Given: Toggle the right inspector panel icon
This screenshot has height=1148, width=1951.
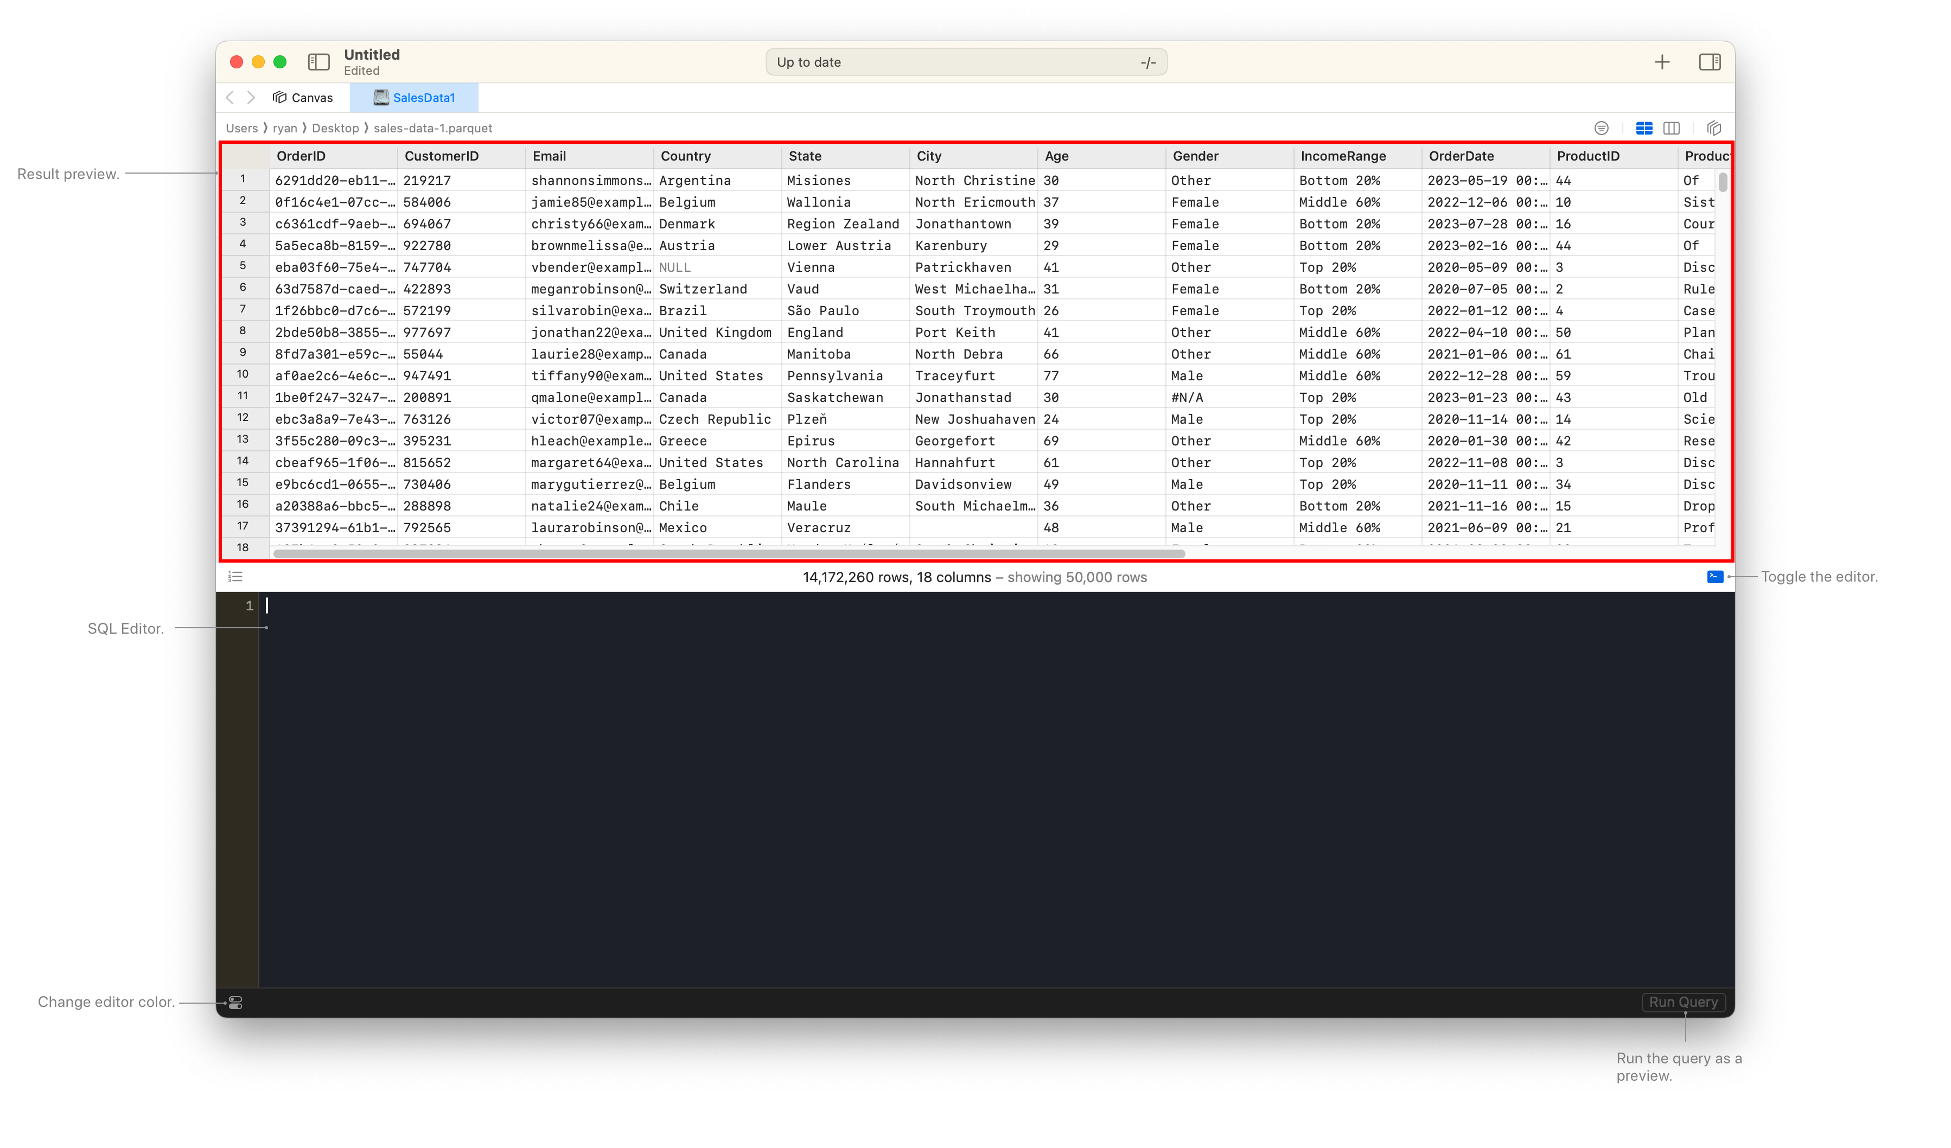Looking at the screenshot, I should [1710, 62].
